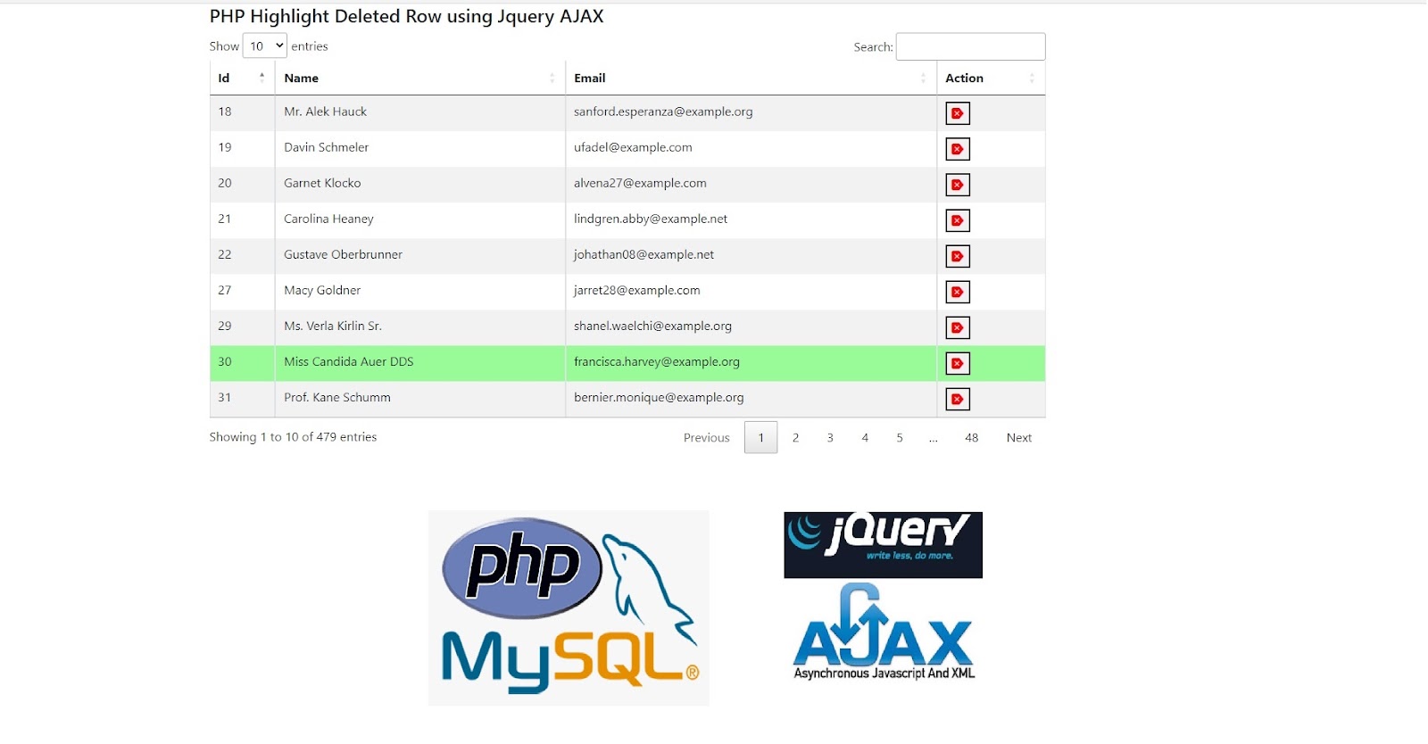Sort table by Email column
The width and height of the screenshot is (1428, 744).
(751, 79)
